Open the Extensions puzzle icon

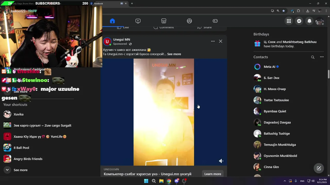(299, 11)
